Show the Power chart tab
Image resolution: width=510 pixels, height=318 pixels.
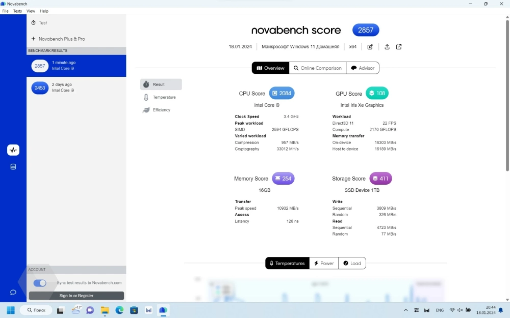[x=323, y=263]
